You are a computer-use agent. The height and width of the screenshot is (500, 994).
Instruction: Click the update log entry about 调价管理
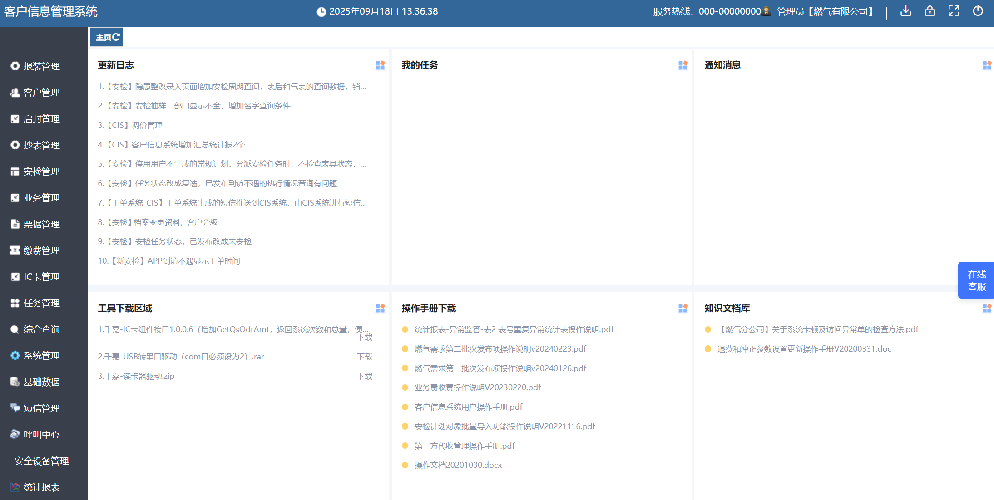point(130,125)
